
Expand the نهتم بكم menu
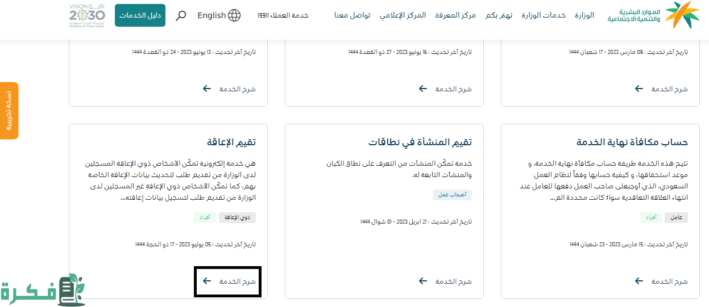[x=499, y=15]
